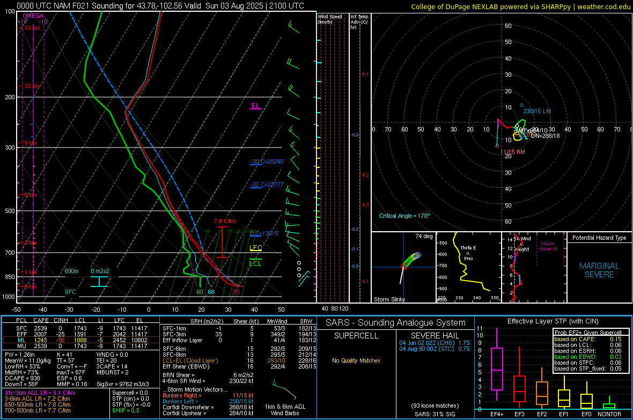Screen dimensions: 633x420
Task: Click the 'SARS: 31% SIG' text
Action: coord(435,414)
